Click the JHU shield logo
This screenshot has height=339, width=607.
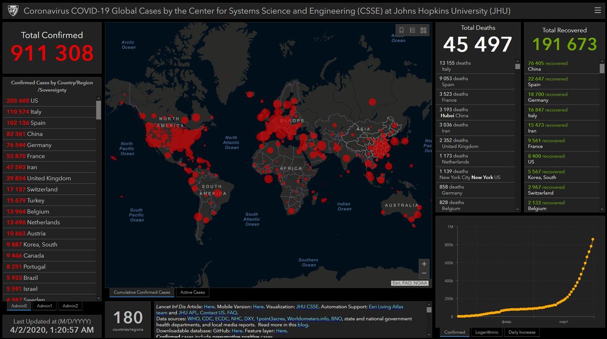point(13,11)
